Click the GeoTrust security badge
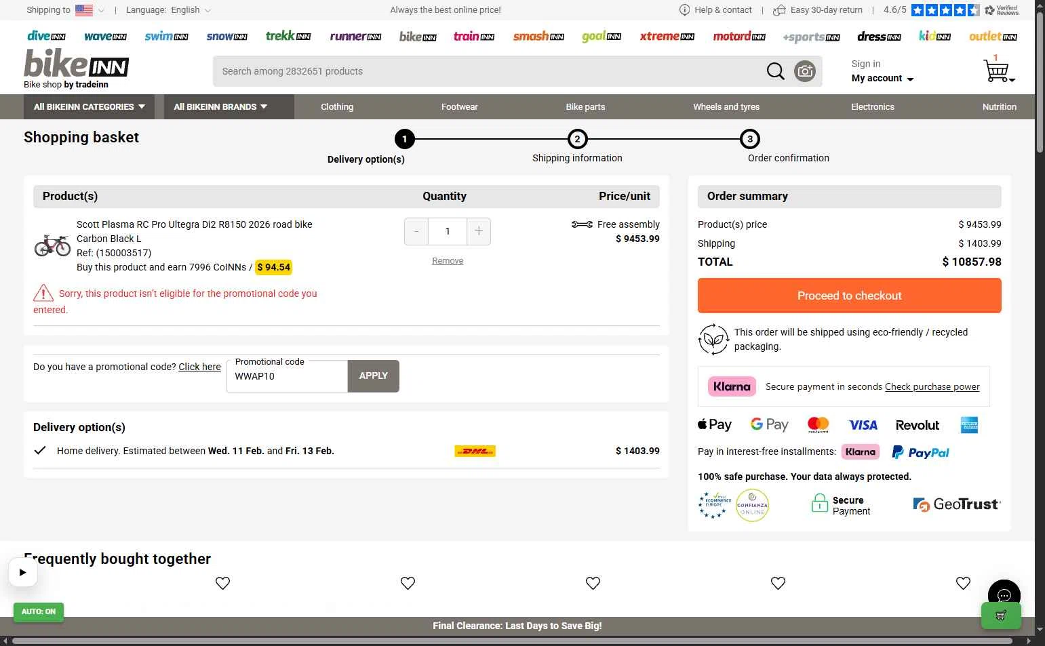Screen dimensions: 1045x646 pyautogui.click(x=957, y=504)
